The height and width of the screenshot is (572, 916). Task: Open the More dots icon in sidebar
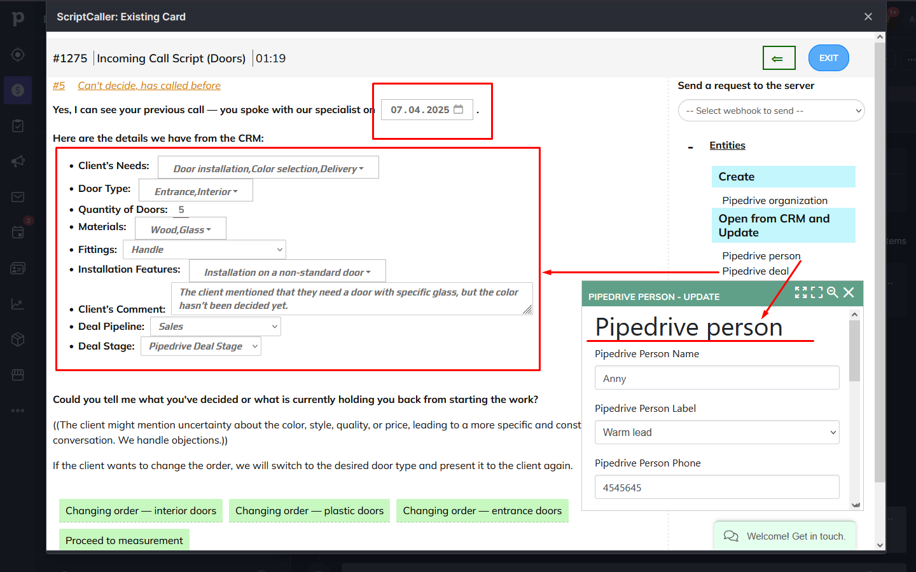point(18,411)
